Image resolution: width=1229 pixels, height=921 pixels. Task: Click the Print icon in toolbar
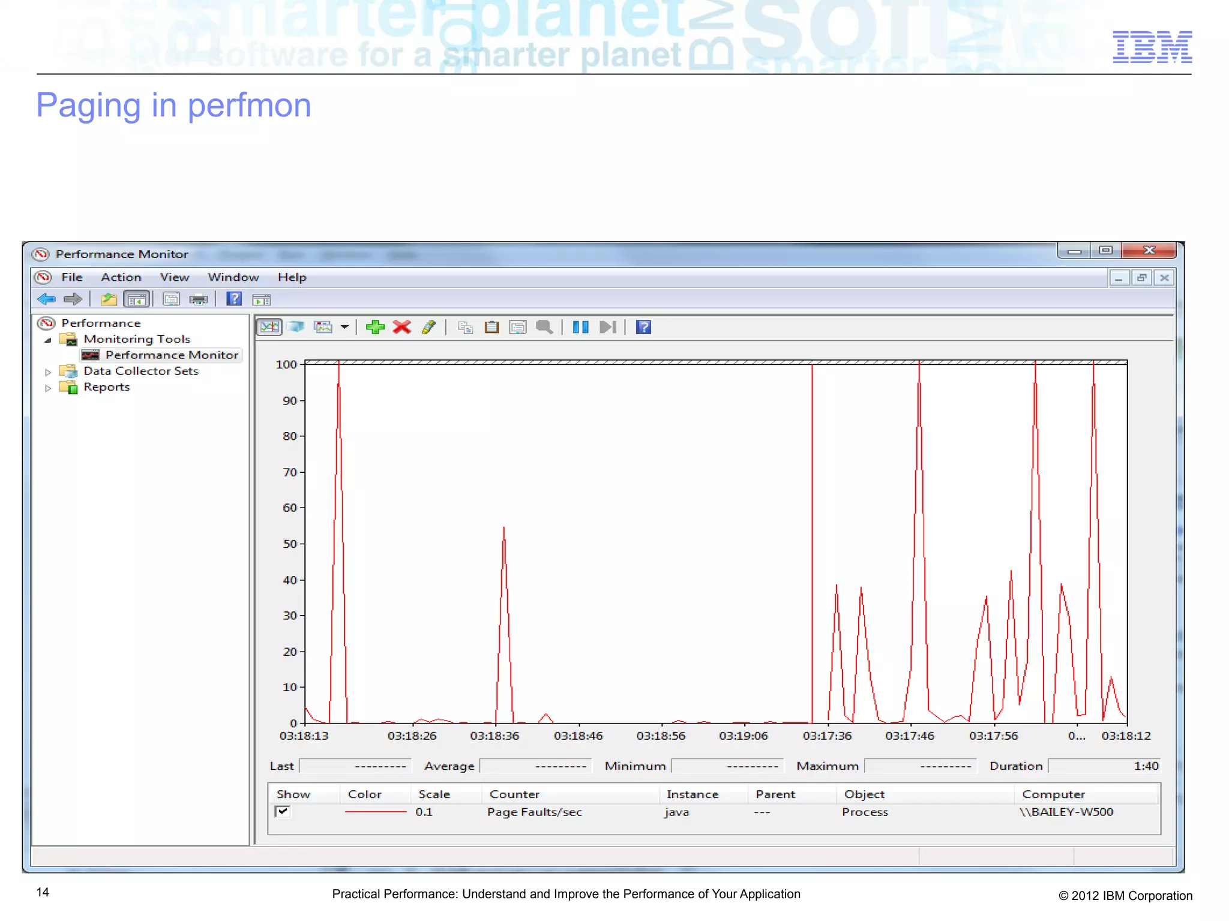tap(199, 299)
